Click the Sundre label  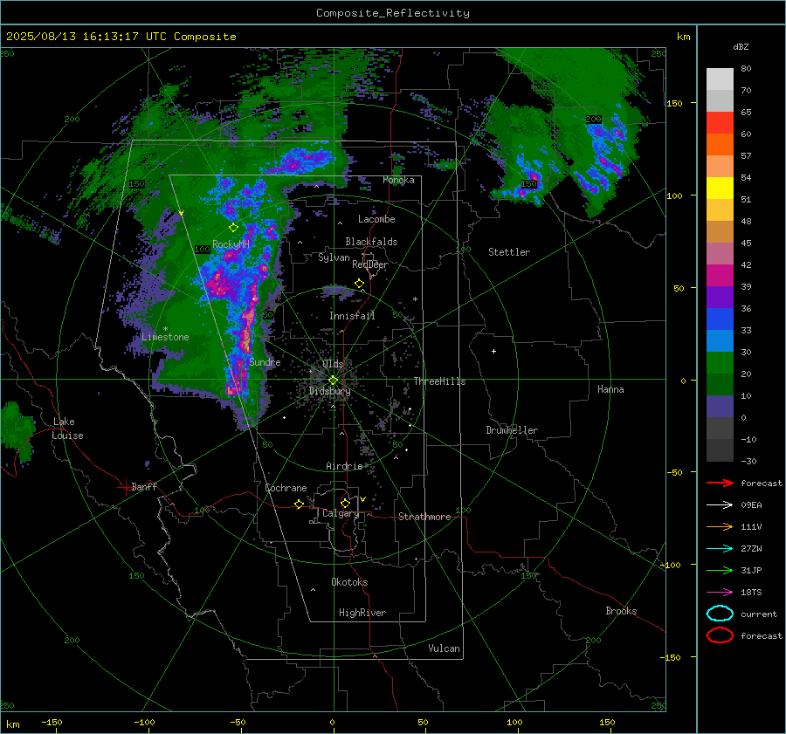(265, 361)
